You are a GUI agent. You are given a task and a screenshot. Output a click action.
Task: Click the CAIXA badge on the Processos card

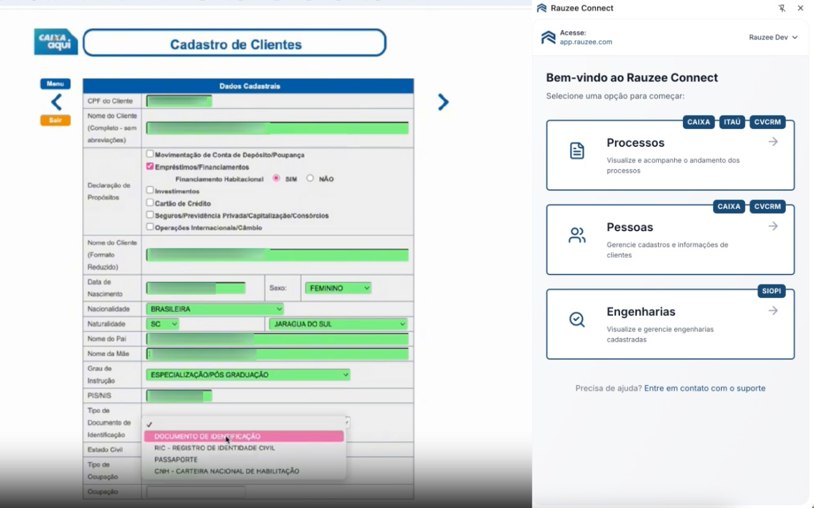699,122
